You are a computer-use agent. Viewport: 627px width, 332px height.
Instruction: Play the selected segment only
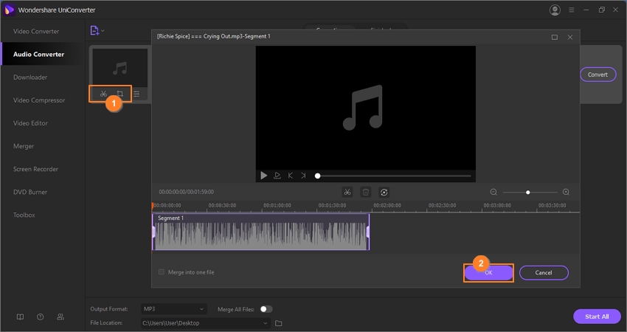[x=277, y=175]
